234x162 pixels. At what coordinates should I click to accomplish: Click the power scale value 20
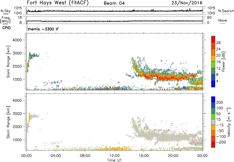click(218, 56)
